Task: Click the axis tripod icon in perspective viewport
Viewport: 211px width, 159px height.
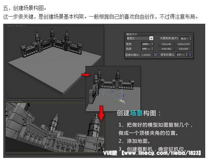Action: [x=8, y=95]
